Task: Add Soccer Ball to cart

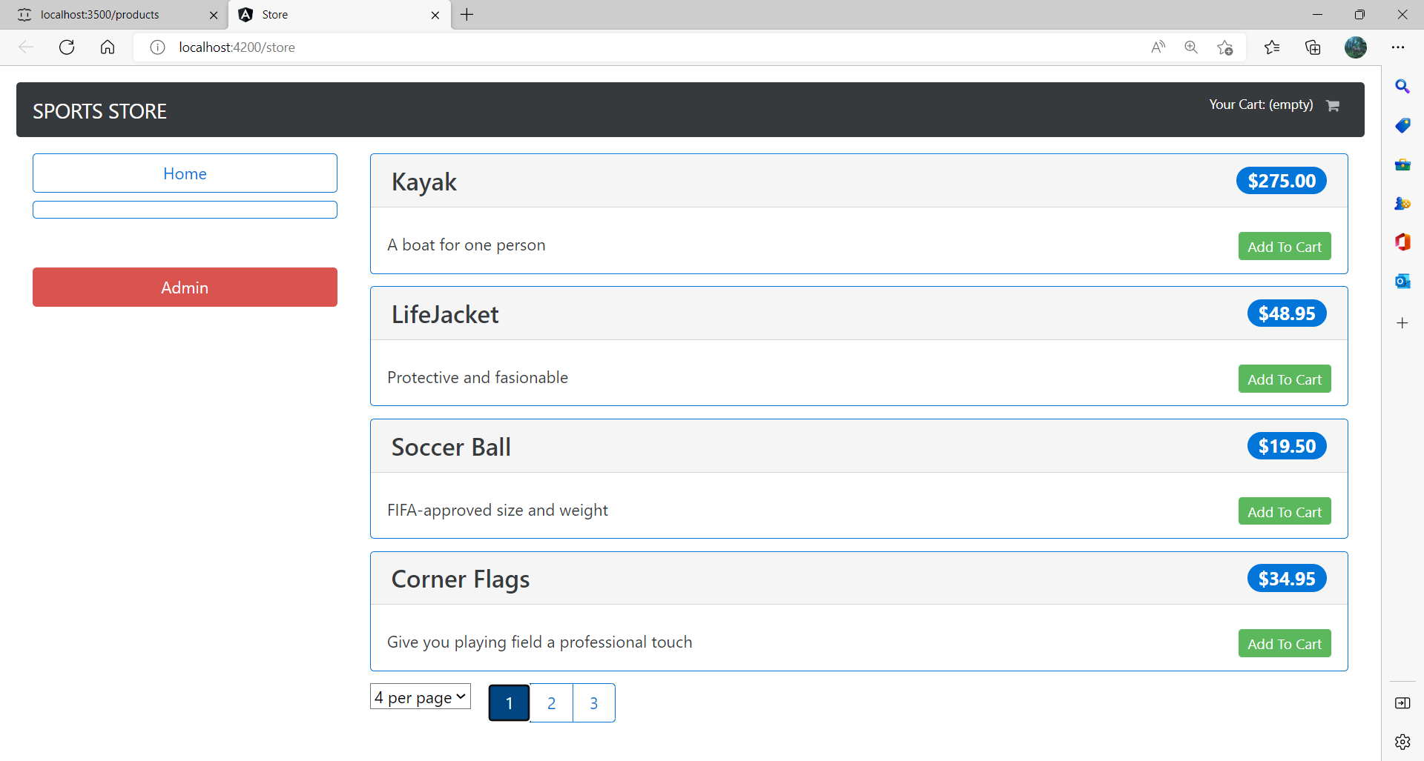Action: point(1284,512)
